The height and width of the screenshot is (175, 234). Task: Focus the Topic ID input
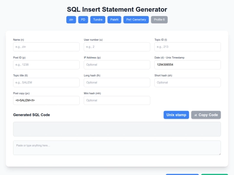pos(188,47)
